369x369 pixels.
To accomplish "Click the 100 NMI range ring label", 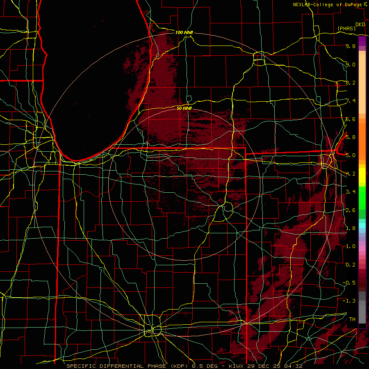I will pos(184,32).
